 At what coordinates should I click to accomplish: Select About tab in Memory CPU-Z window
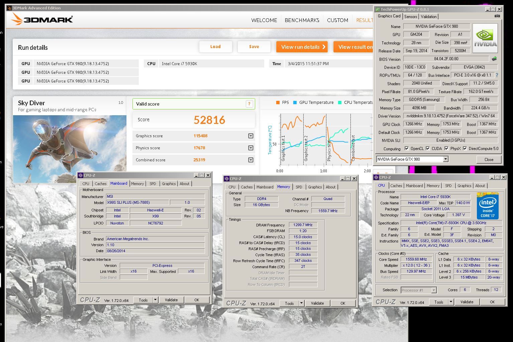click(x=330, y=187)
